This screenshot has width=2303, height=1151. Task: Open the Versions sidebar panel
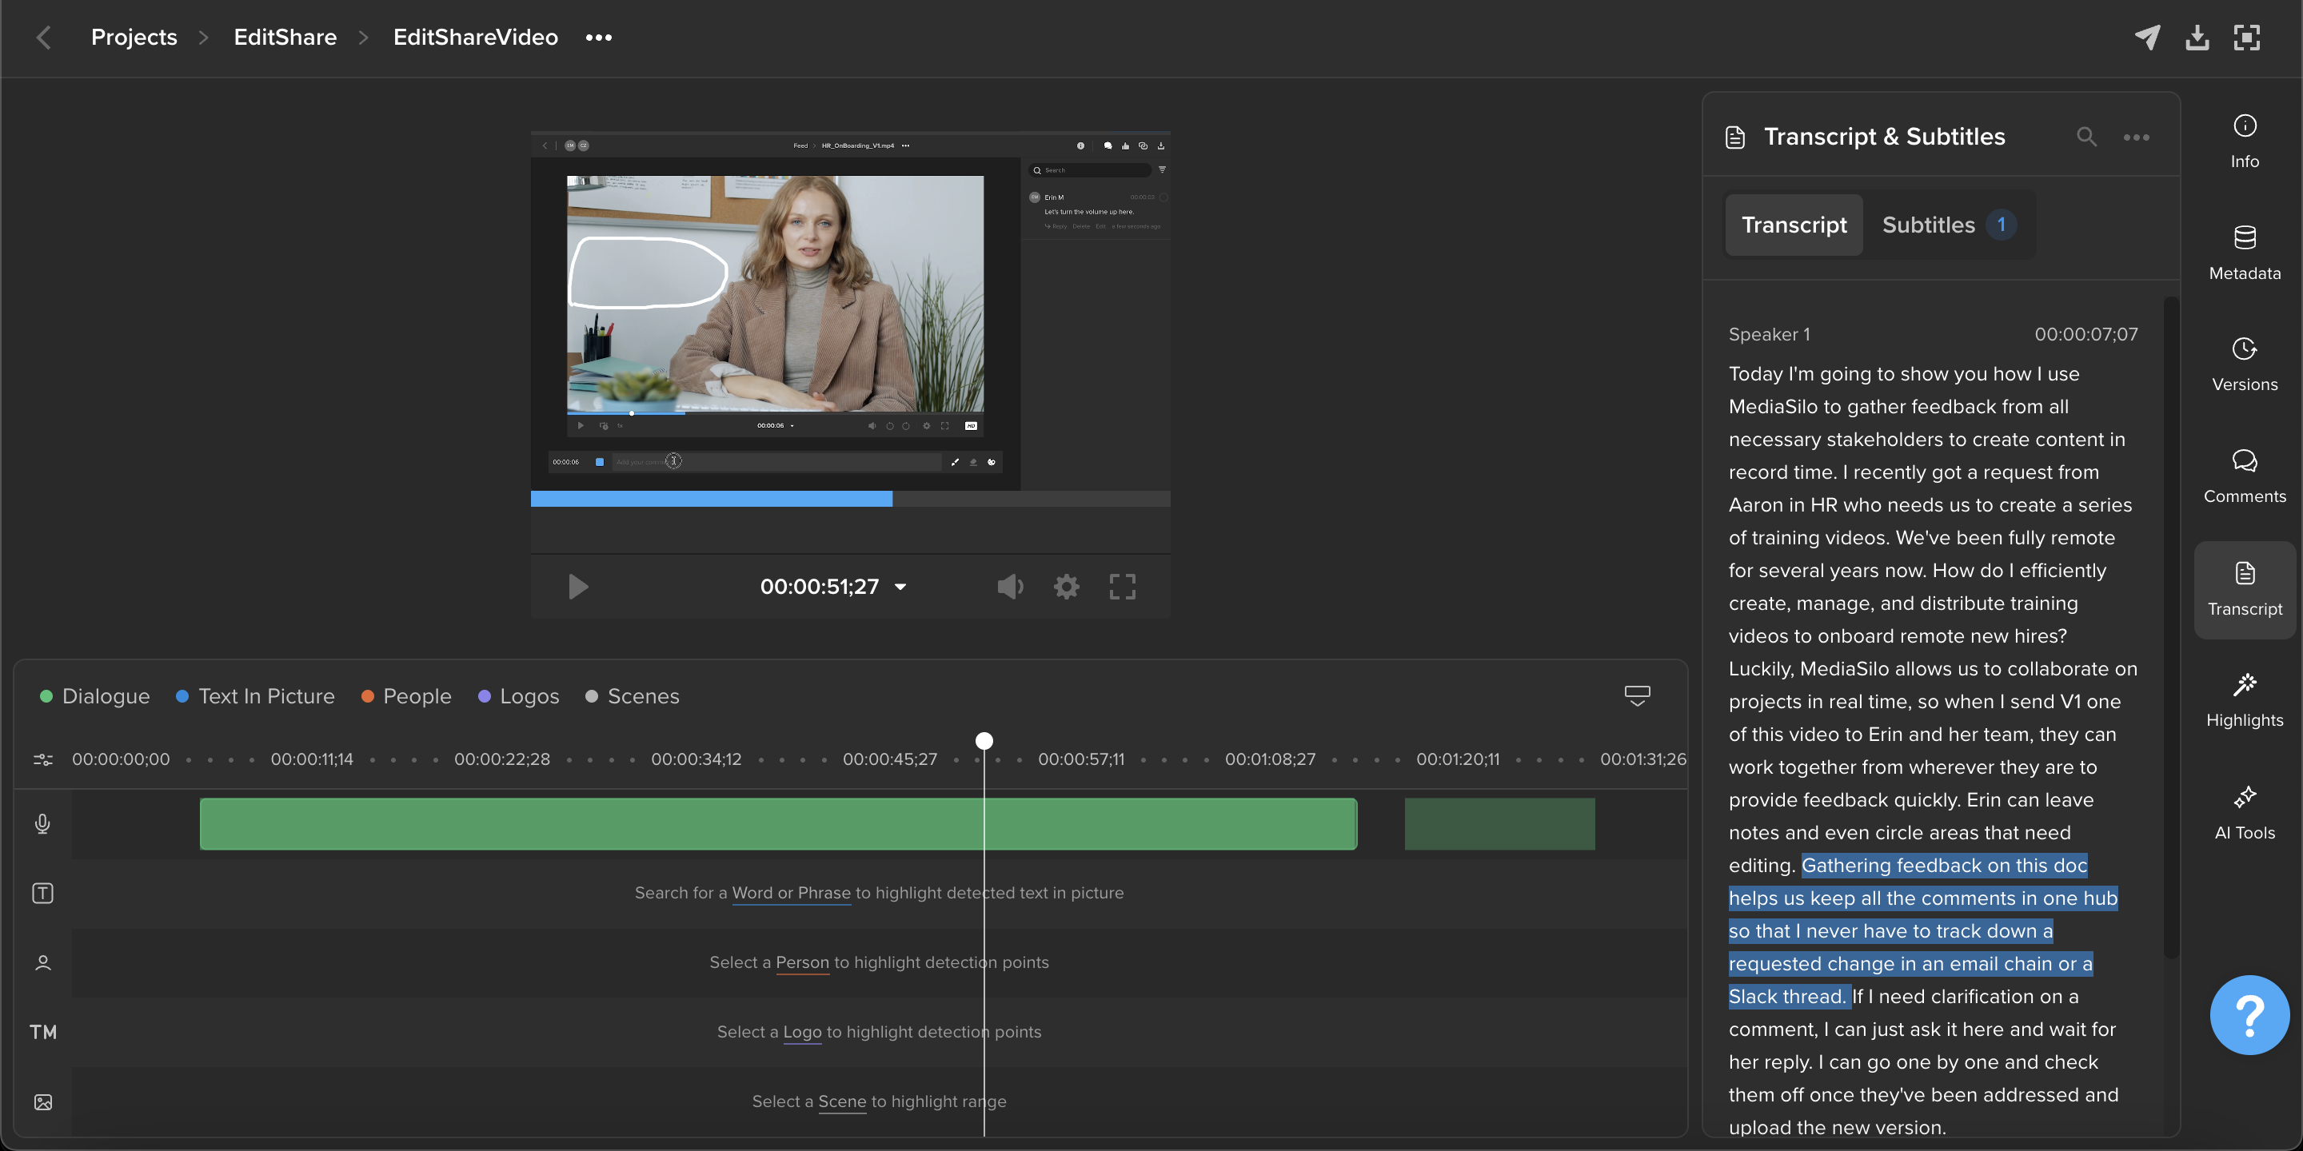click(x=2244, y=364)
